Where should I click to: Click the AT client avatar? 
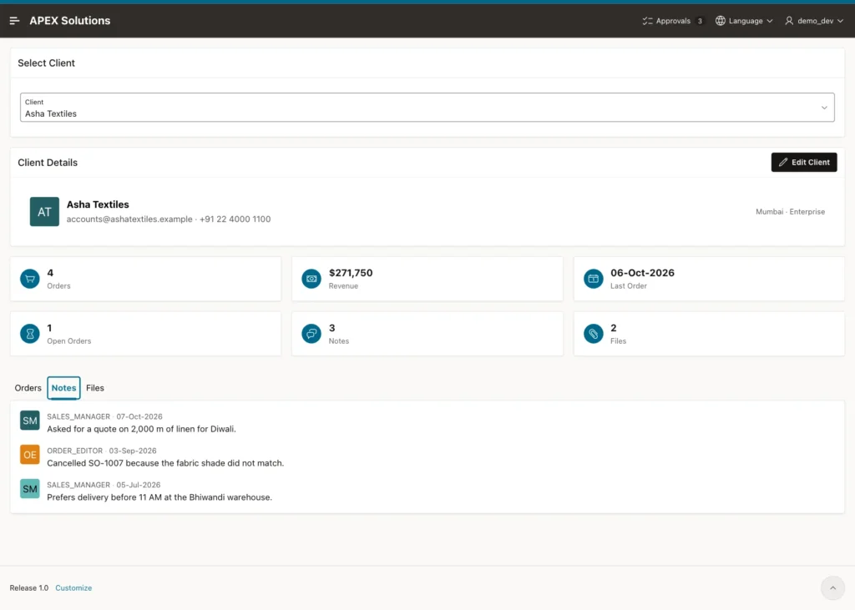click(44, 211)
